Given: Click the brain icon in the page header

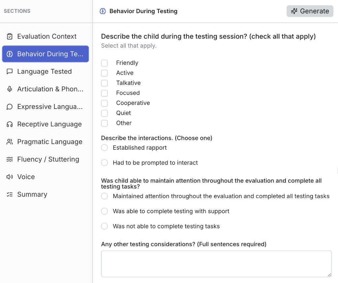Looking at the screenshot, I should tap(103, 11).
